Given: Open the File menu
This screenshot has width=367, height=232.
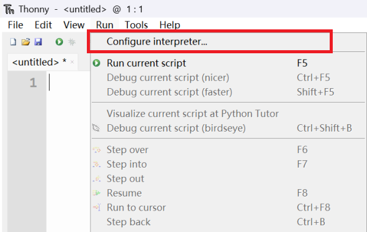Looking at the screenshot, I should 15,25.
